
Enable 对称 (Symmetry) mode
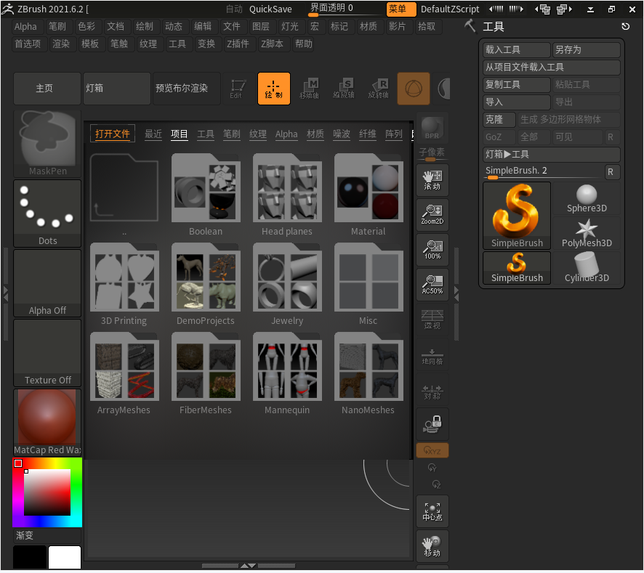tap(432, 392)
